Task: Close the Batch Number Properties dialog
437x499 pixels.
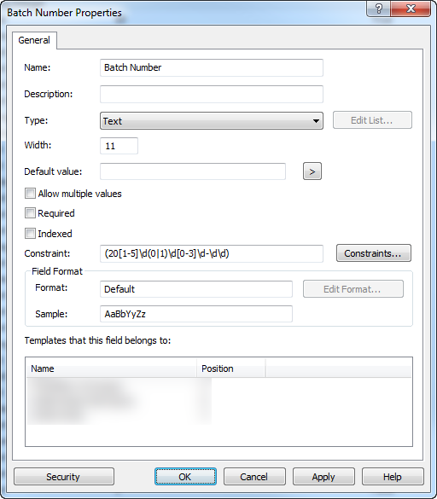Action: (x=411, y=9)
